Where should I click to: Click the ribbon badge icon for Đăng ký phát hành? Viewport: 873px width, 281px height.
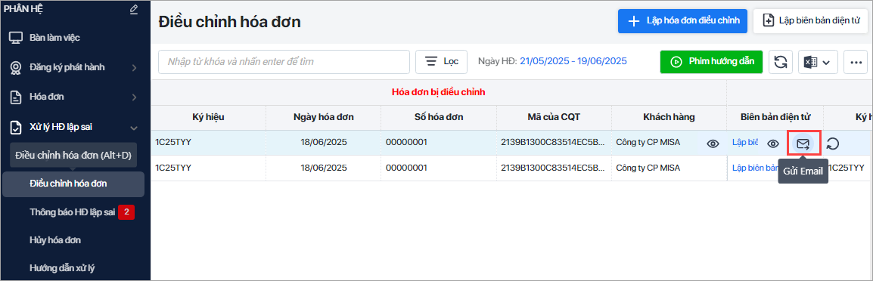coord(16,67)
